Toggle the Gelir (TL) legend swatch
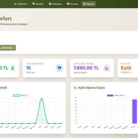This screenshot has height=138, width=138. tap(17, 95)
